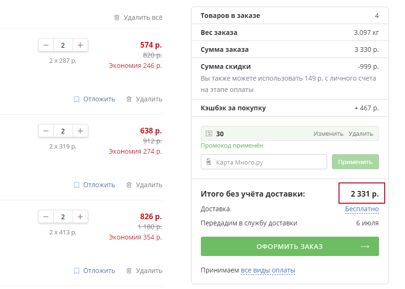Click trash icon for 574 р. item
405x289 pixels.
coord(129,99)
